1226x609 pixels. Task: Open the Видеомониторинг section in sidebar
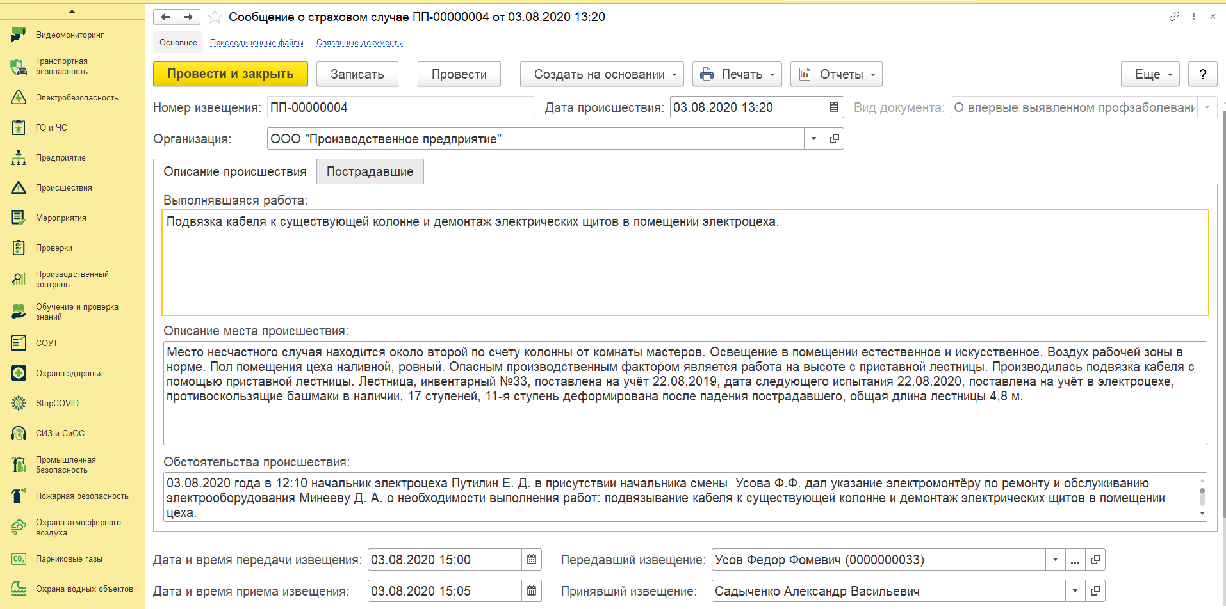pos(69,35)
